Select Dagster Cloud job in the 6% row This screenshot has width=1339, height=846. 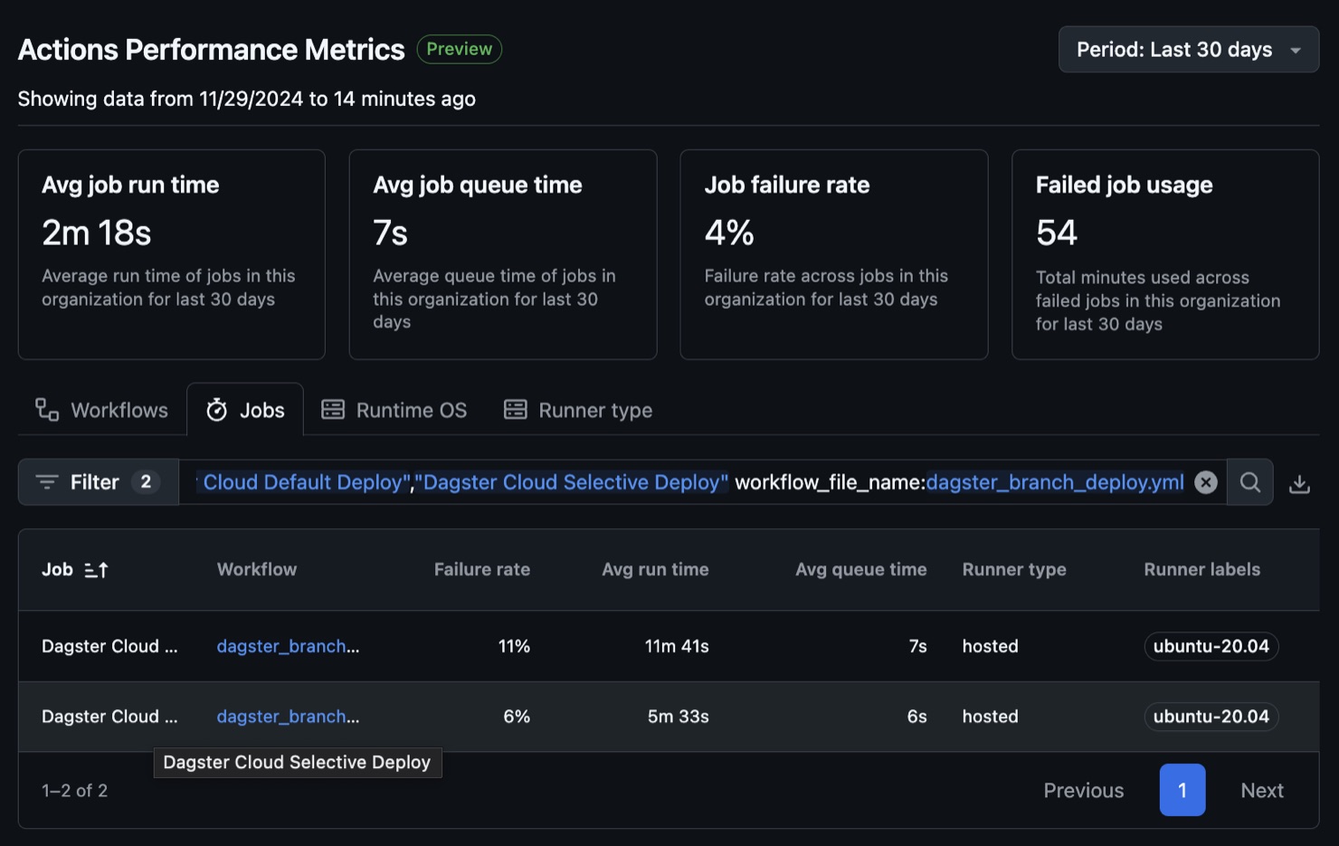click(x=109, y=717)
